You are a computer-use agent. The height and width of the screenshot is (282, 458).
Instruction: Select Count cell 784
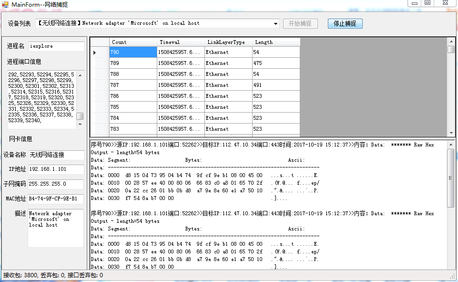[x=133, y=118]
